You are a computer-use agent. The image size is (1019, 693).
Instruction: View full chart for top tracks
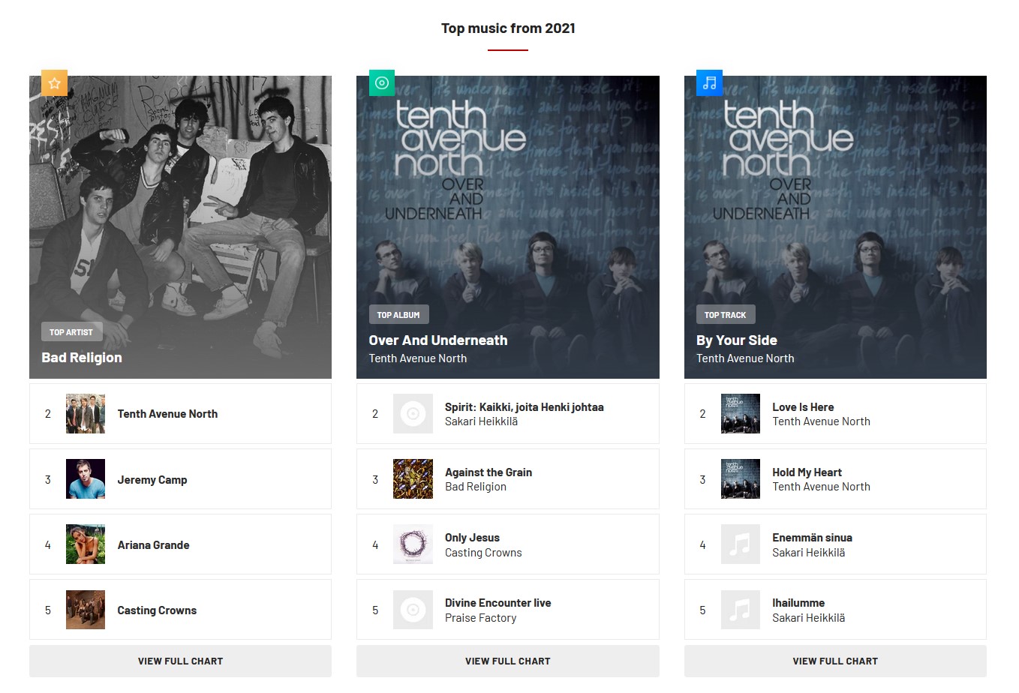(x=835, y=661)
